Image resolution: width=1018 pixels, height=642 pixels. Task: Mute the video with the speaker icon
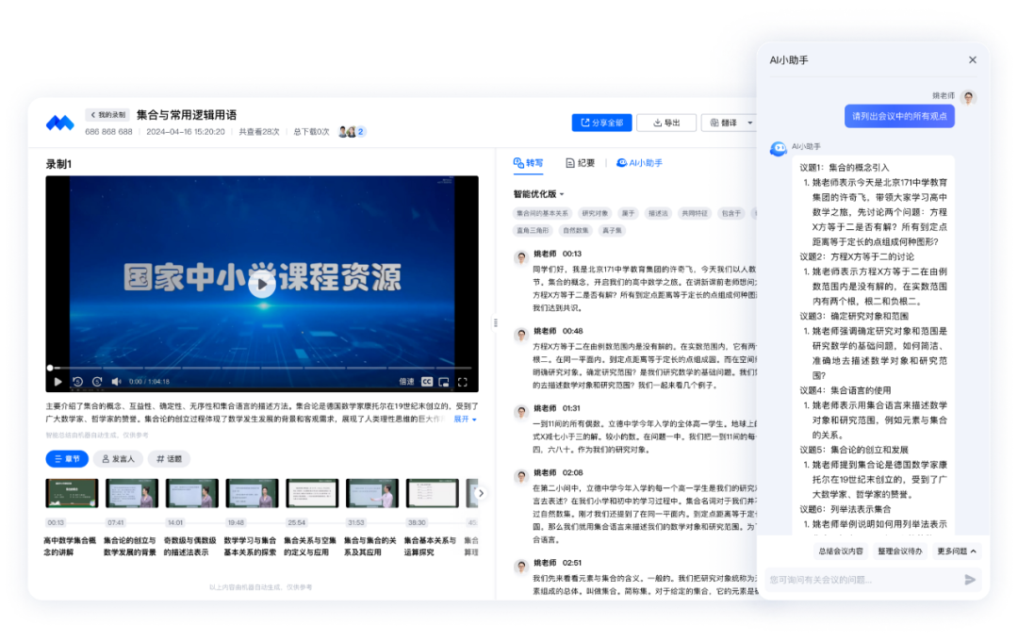pyautogui.click(x=116, y=382)
